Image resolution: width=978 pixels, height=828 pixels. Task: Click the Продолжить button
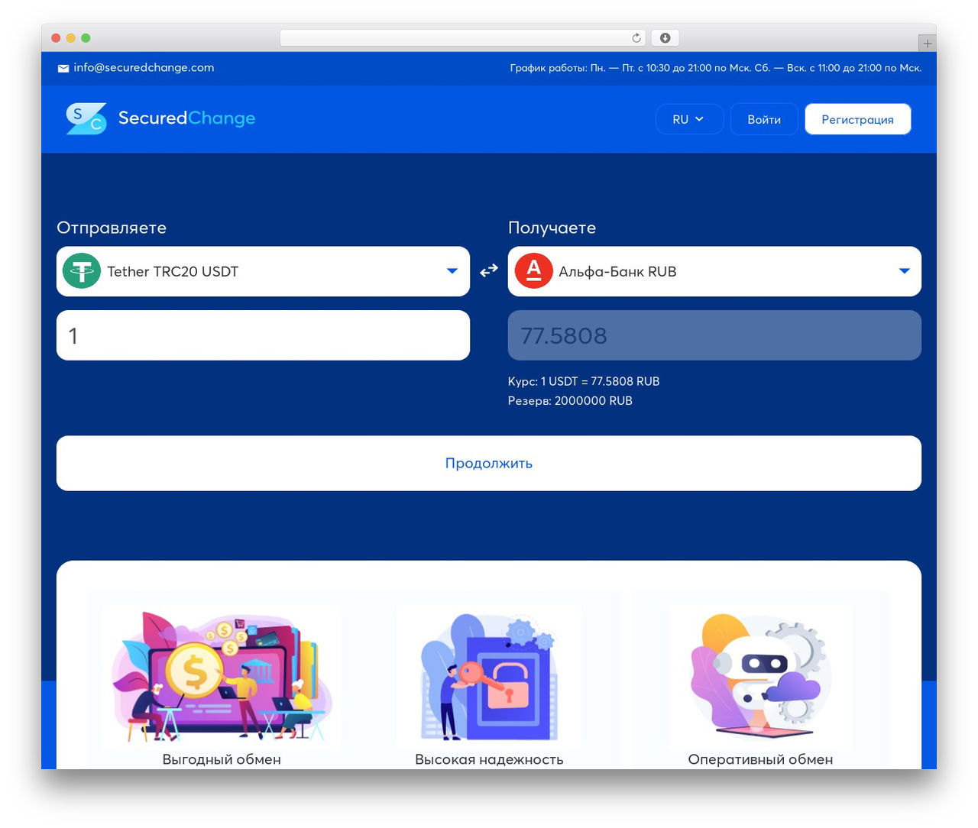[x=489, y=463]
